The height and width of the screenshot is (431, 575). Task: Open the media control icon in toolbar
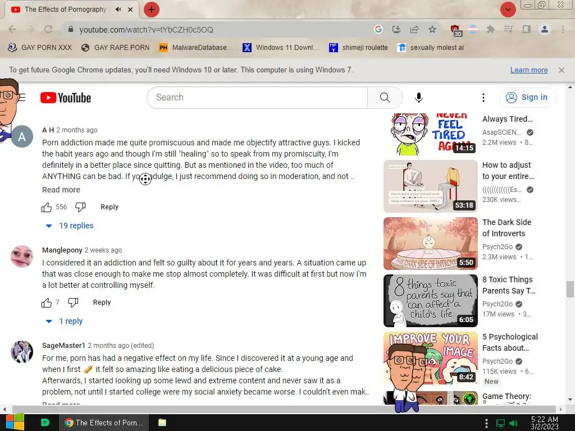508,29
